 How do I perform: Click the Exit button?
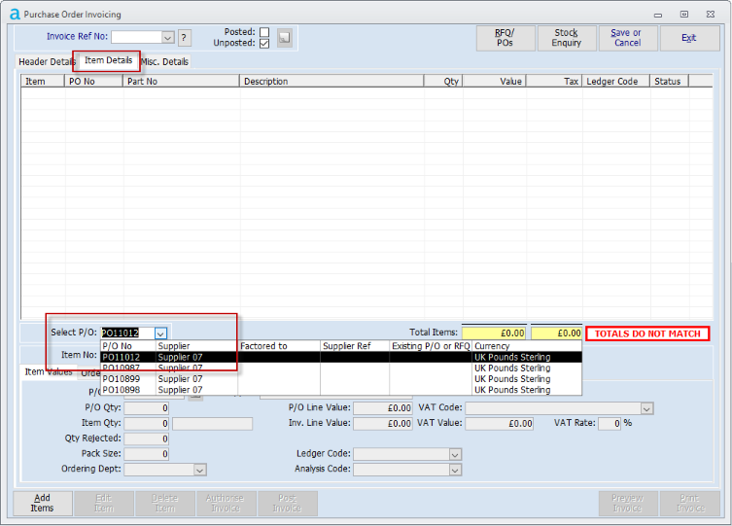coord(689,38)
